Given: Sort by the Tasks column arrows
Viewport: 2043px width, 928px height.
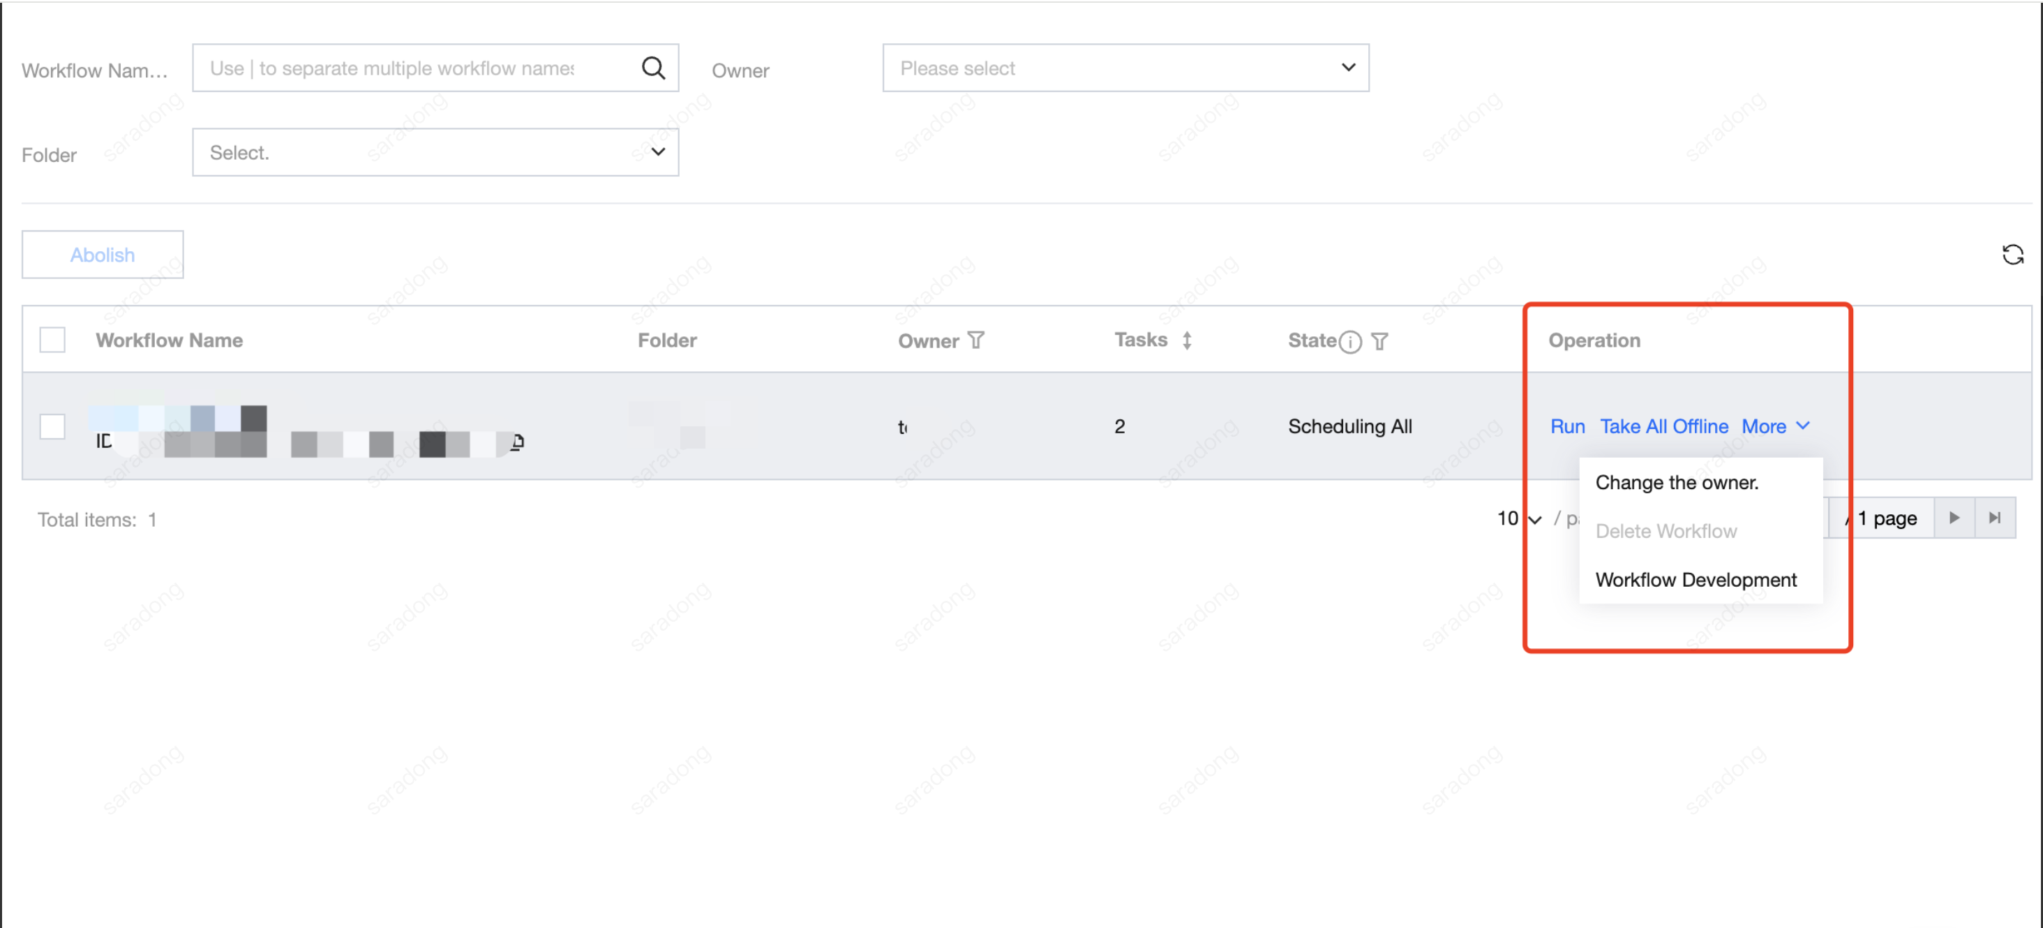Looking at the screenshot, I should [1186, 340].
